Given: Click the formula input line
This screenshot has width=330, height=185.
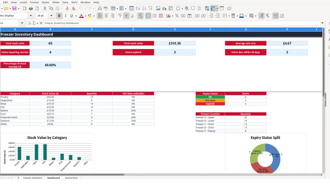Looking at the screenshot, I should (182, 23).
